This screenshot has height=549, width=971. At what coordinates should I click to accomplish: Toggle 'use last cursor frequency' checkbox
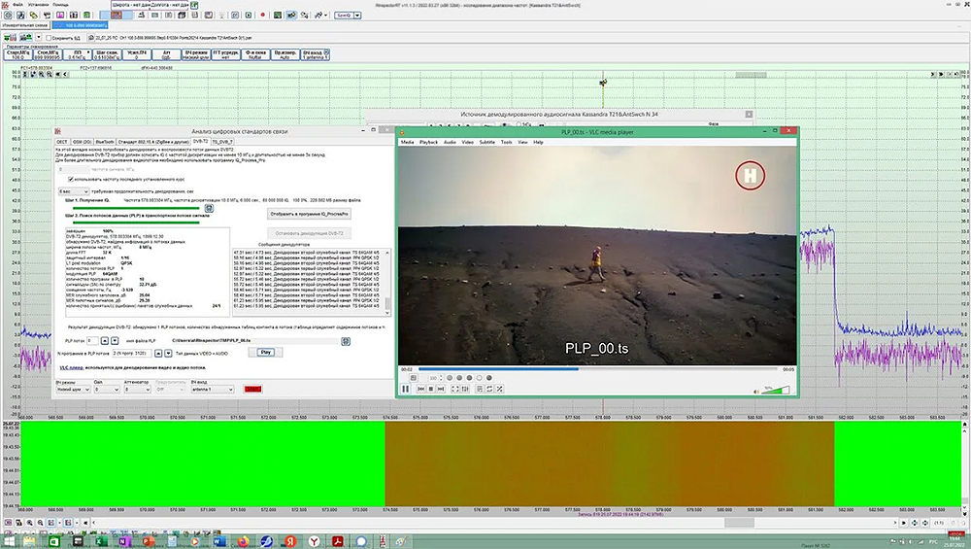[x=70, y=179]
